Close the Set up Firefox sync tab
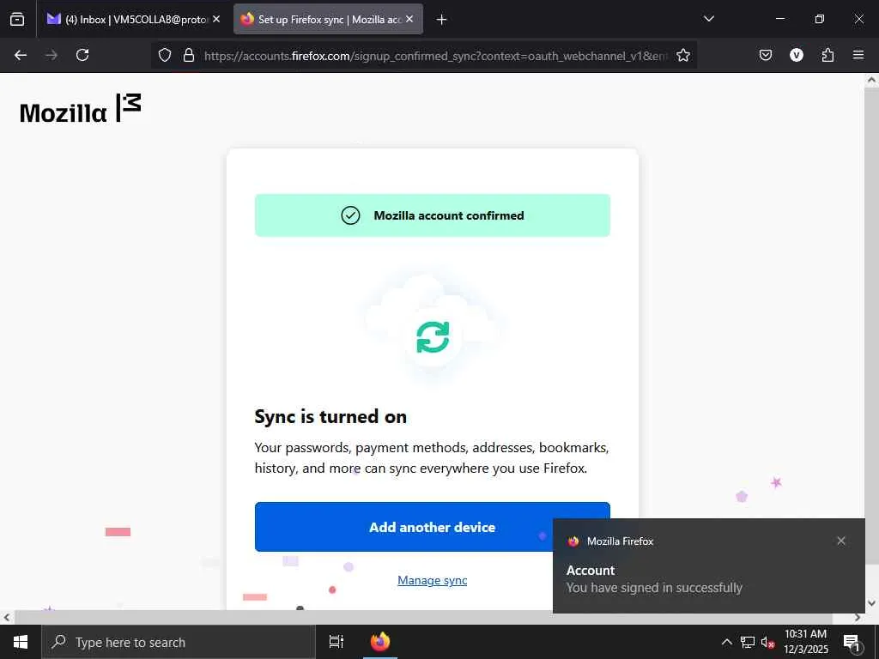This screenshot has width=879, height=659. [409, 19]
